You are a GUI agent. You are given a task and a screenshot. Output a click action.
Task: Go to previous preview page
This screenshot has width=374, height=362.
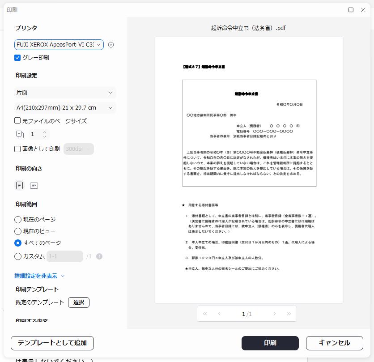pyautogui.click(x=220, y=314)
